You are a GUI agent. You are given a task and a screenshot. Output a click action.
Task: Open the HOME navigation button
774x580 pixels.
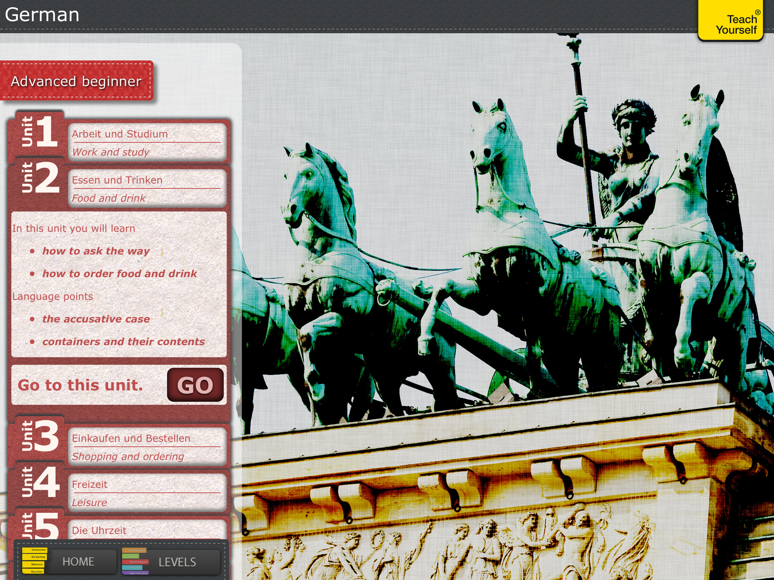click(x=78, y=562)
